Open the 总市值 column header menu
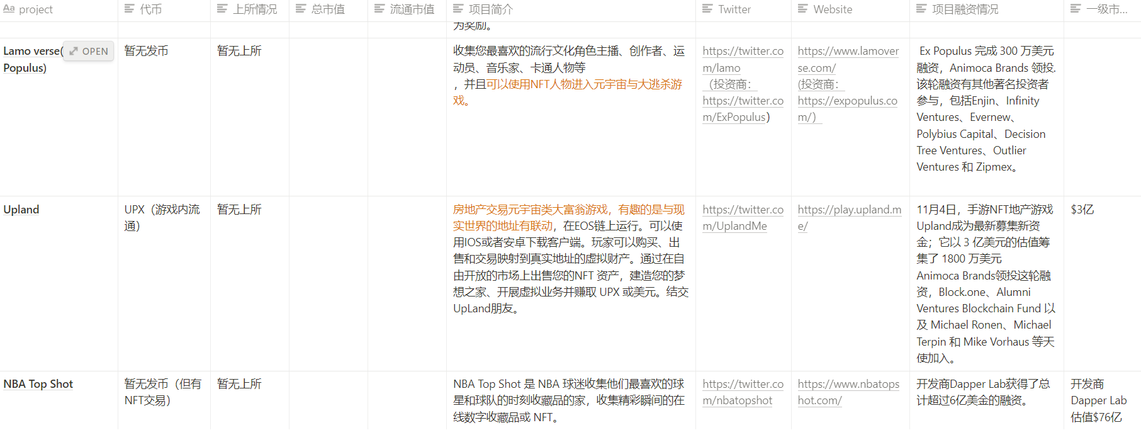The image size is (1141, 430). (x=329, y=9)
